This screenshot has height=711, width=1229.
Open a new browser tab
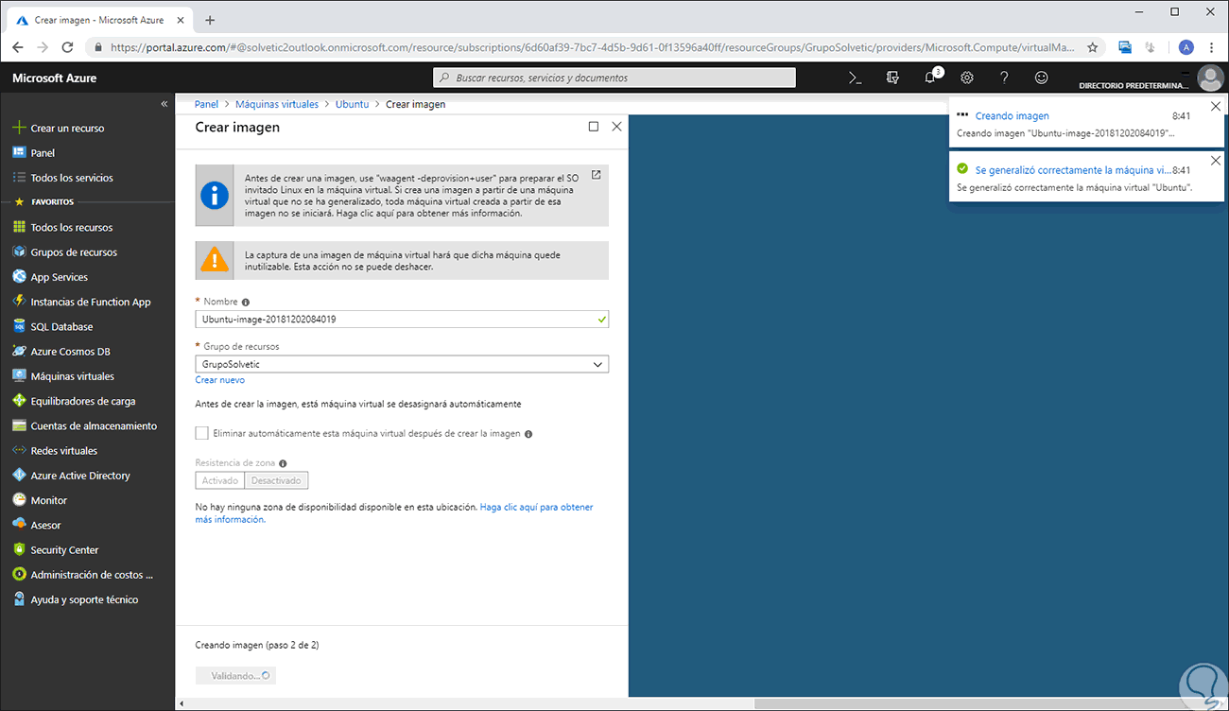[x=210, y=20]
